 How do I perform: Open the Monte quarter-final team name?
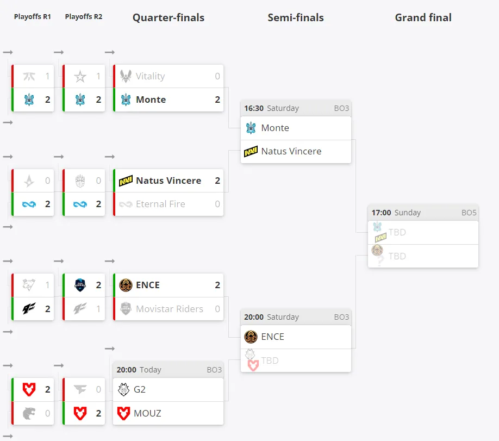click(151, 100)
